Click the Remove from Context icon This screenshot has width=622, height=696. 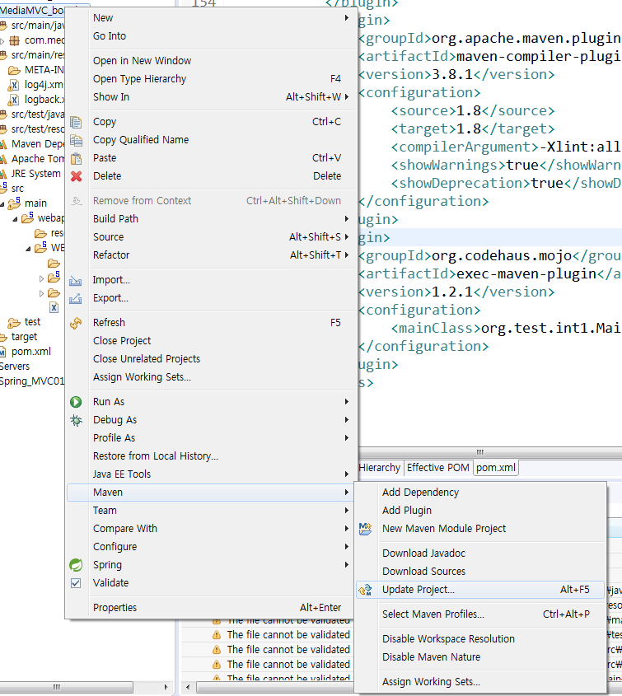(x=76, y=201)
